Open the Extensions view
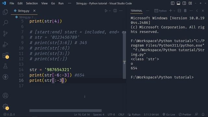208x117 pixels. (5, 55)
